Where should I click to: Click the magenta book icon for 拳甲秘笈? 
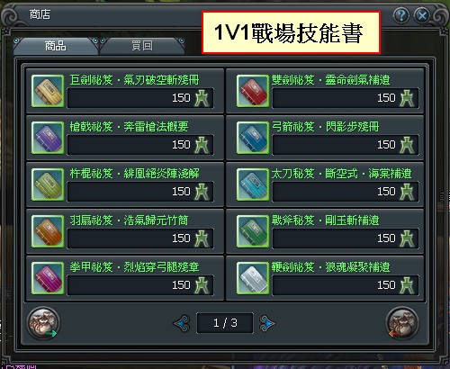point(48,278)
